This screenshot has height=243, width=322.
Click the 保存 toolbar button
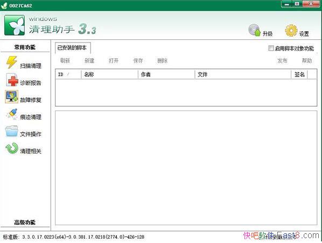pyautogui.click(x=138, y=60)
